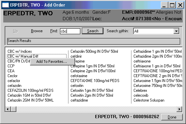The height and width of the screenshot is (124, 186).
Task: Select Ceftazidime 2gm IN D5W 100ml
Action: tap(158, 56)
